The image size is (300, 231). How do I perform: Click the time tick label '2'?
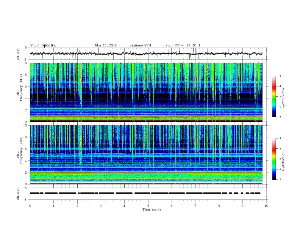click(77, 206)
